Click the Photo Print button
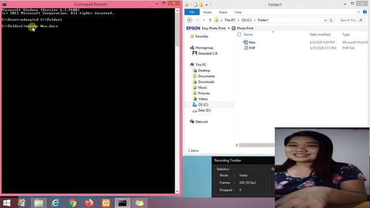Screen dimensions: 370x208 click(x=242, y=28)
